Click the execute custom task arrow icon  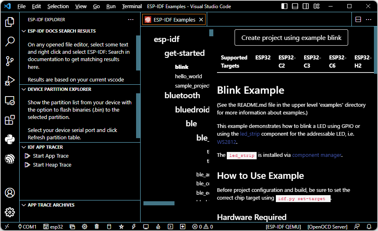(183, 227)
